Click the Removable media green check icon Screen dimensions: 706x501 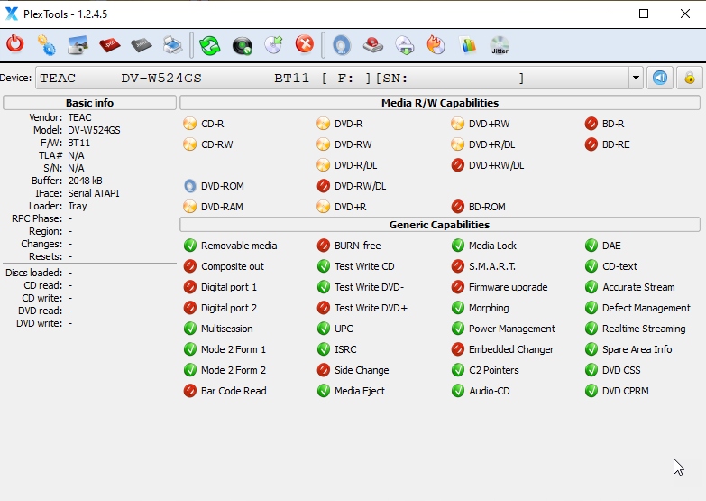point(190,246)
